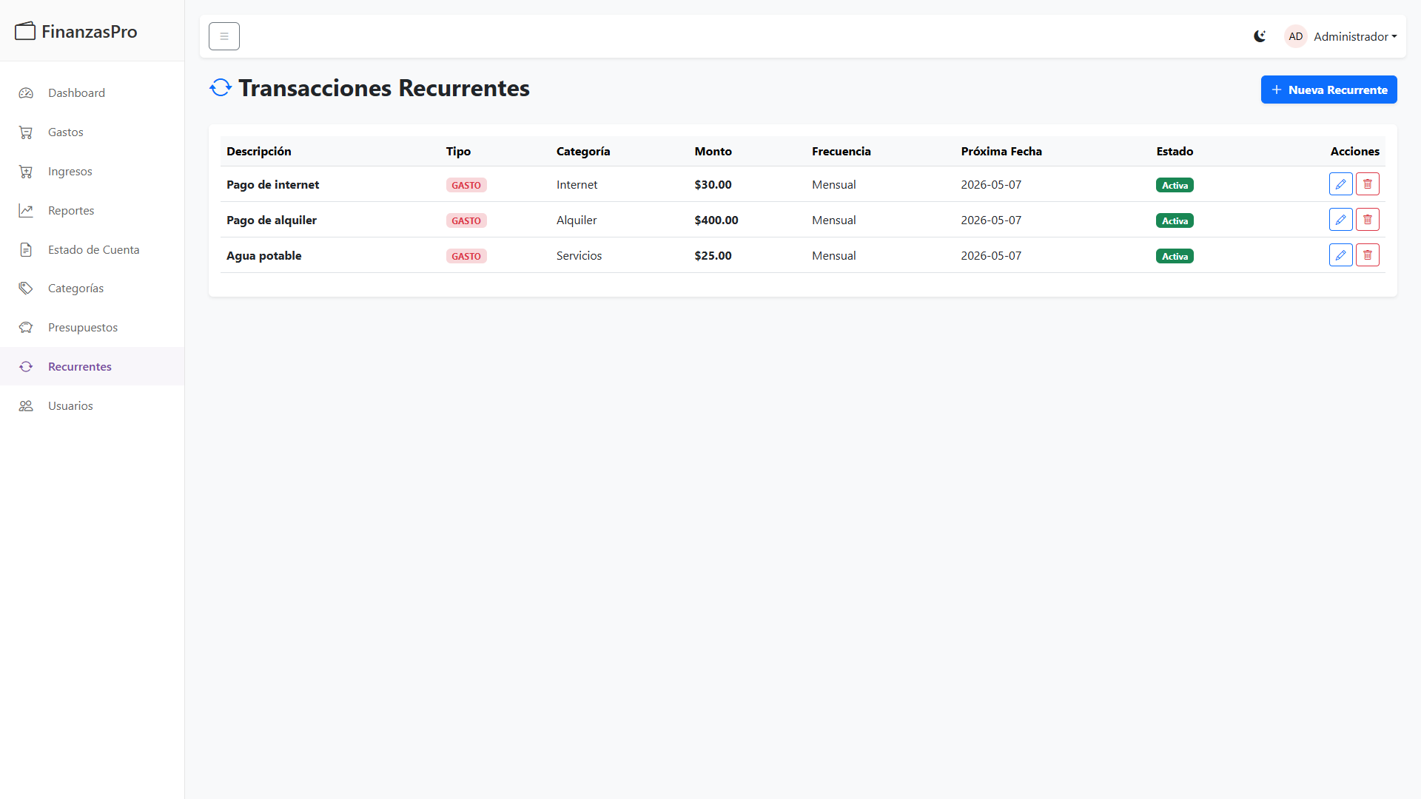The width and height of the screenshot is (1421, 799).
Task: Click the Alquiler category cell
Action: [x=577, y=220]
